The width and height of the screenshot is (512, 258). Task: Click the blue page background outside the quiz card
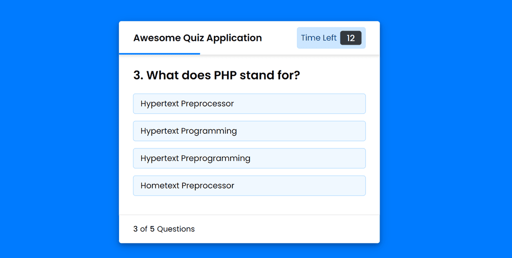pyautogui.click(x=444, y=130)
